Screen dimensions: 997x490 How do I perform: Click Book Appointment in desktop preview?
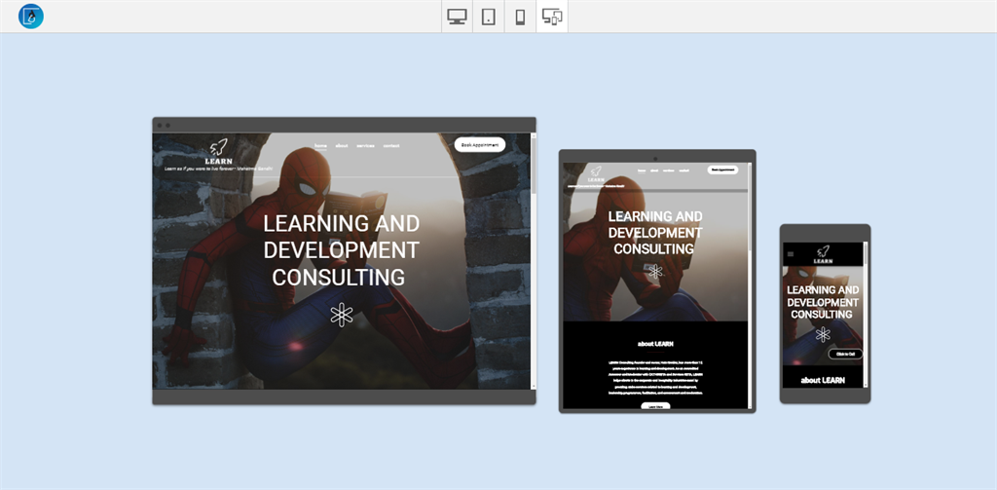[480, 145]
